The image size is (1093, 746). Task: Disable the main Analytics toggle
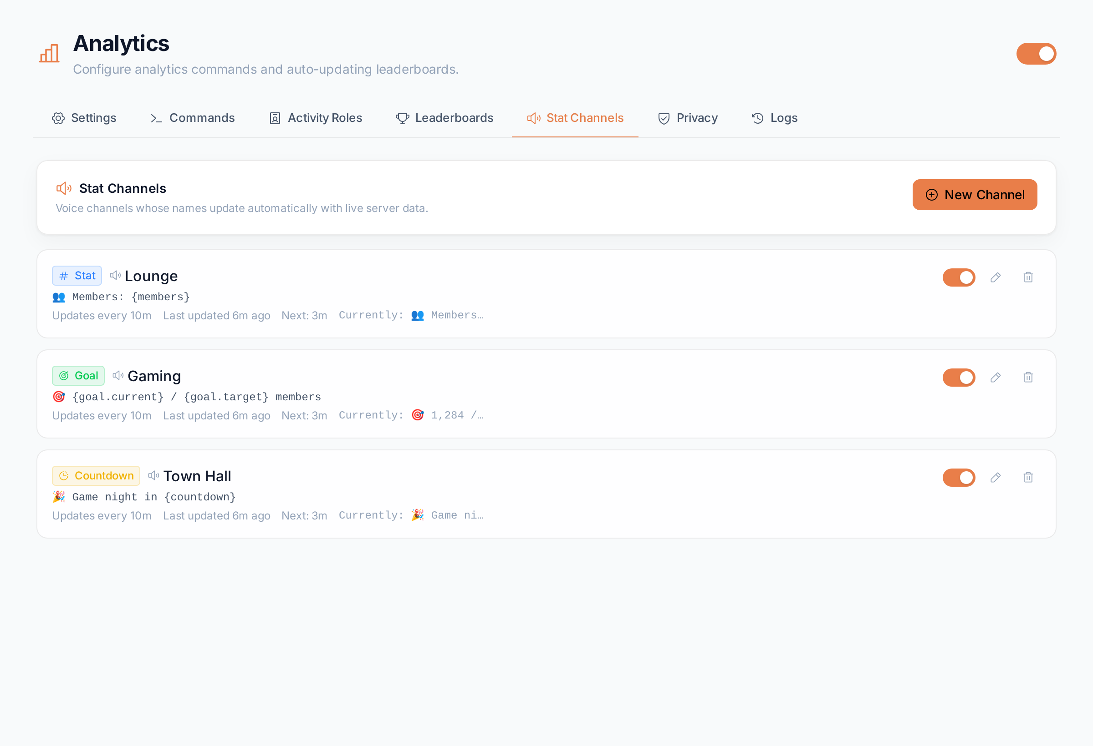click(x=1036, y=54)
